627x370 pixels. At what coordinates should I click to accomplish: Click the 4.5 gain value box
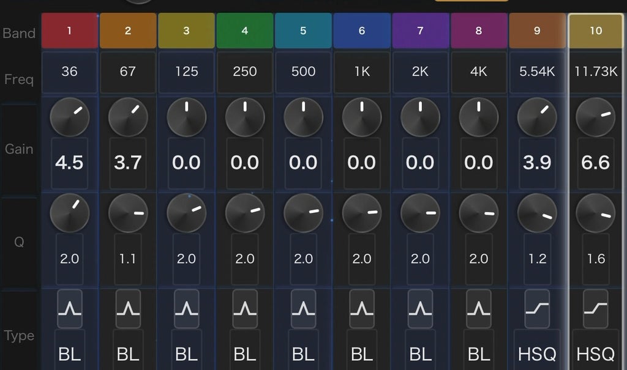point(70,163)
